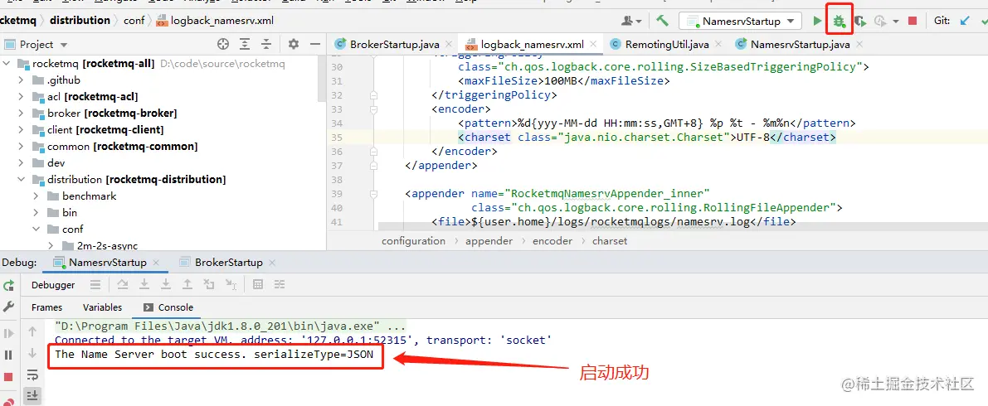The height and width of the screenshot is (406, 988).
Task: Start debugging with the bug icon
Action: [x=839, y=21]
